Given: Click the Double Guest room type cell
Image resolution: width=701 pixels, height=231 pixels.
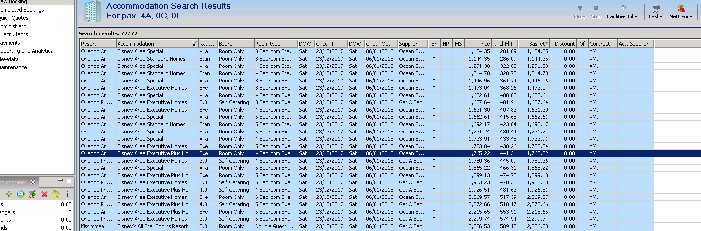Looking at the screenshot, I should tap(275, 226).
